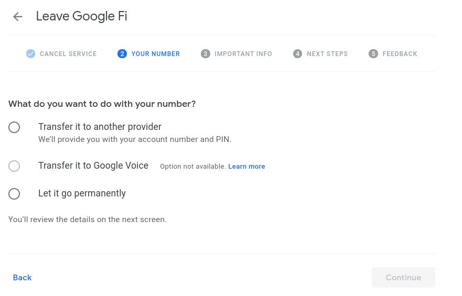
Task: Click the step 2 circle icon
Action: coord(122,54)
